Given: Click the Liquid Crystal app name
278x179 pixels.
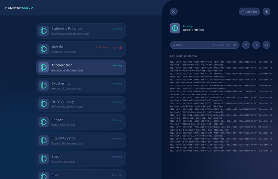Looking at the screenshot, I should (x=63, y=138).
